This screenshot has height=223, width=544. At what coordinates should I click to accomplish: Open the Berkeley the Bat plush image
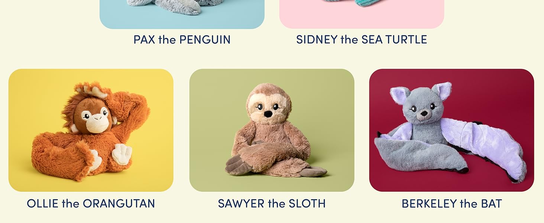(x=451, y=130)
